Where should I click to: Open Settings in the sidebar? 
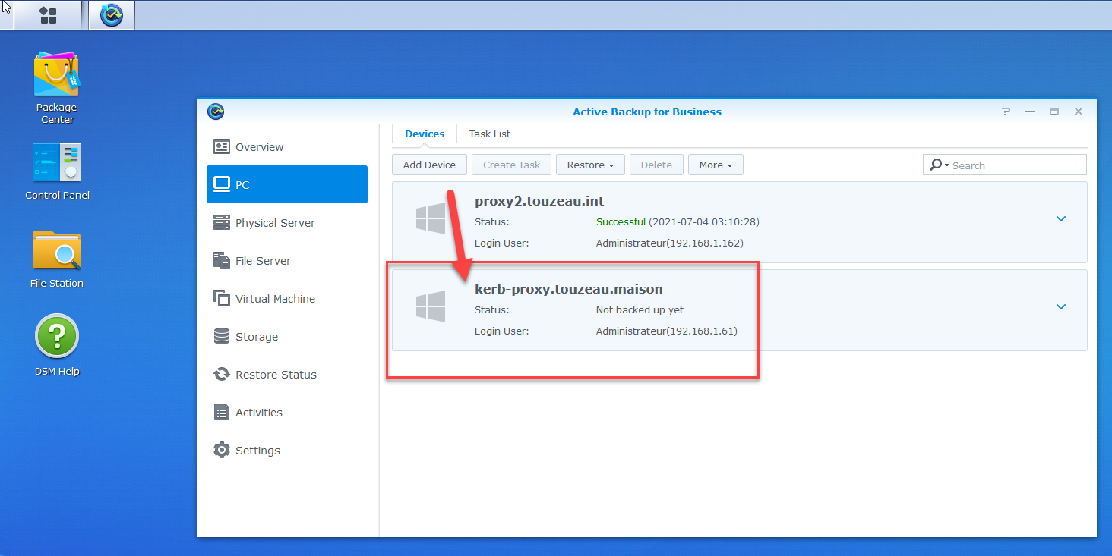tap(257, 451)
